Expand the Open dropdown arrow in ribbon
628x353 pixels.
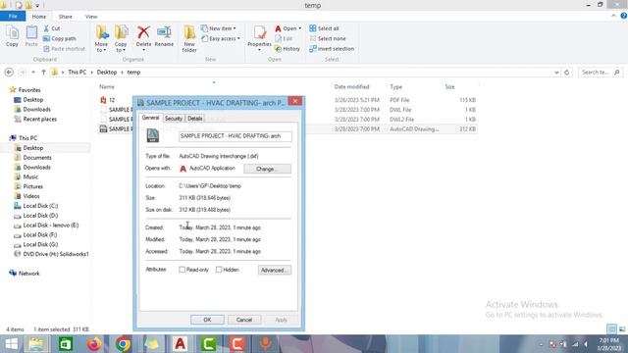click(299, 28)
